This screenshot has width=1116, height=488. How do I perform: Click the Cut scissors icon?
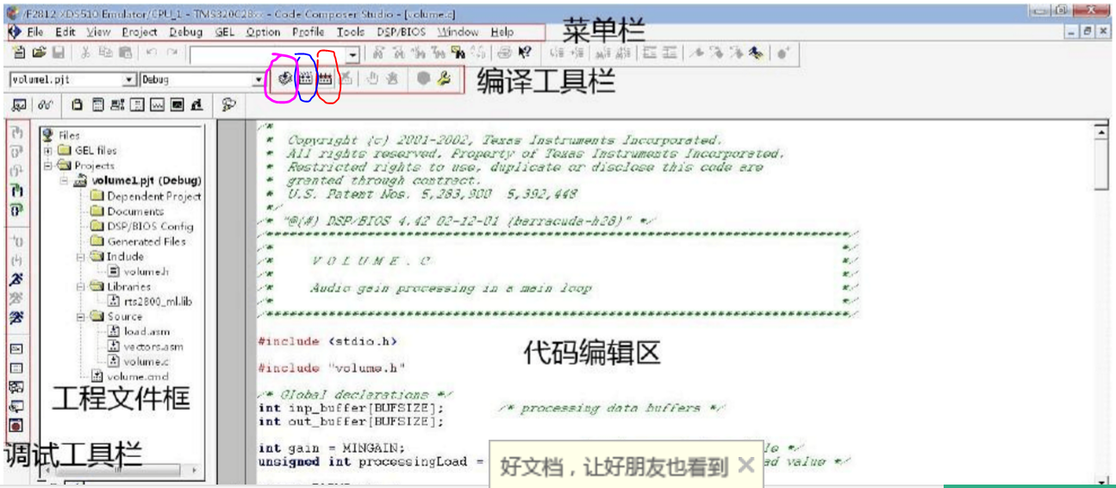tap(86, 53)
